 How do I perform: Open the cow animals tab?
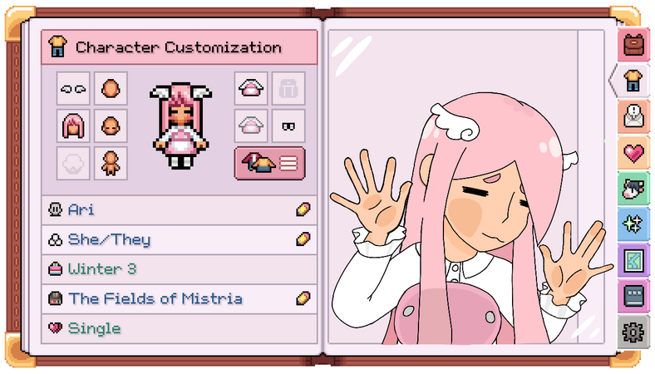point(633,189)
